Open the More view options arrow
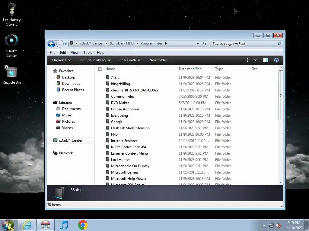 point(255,60)
